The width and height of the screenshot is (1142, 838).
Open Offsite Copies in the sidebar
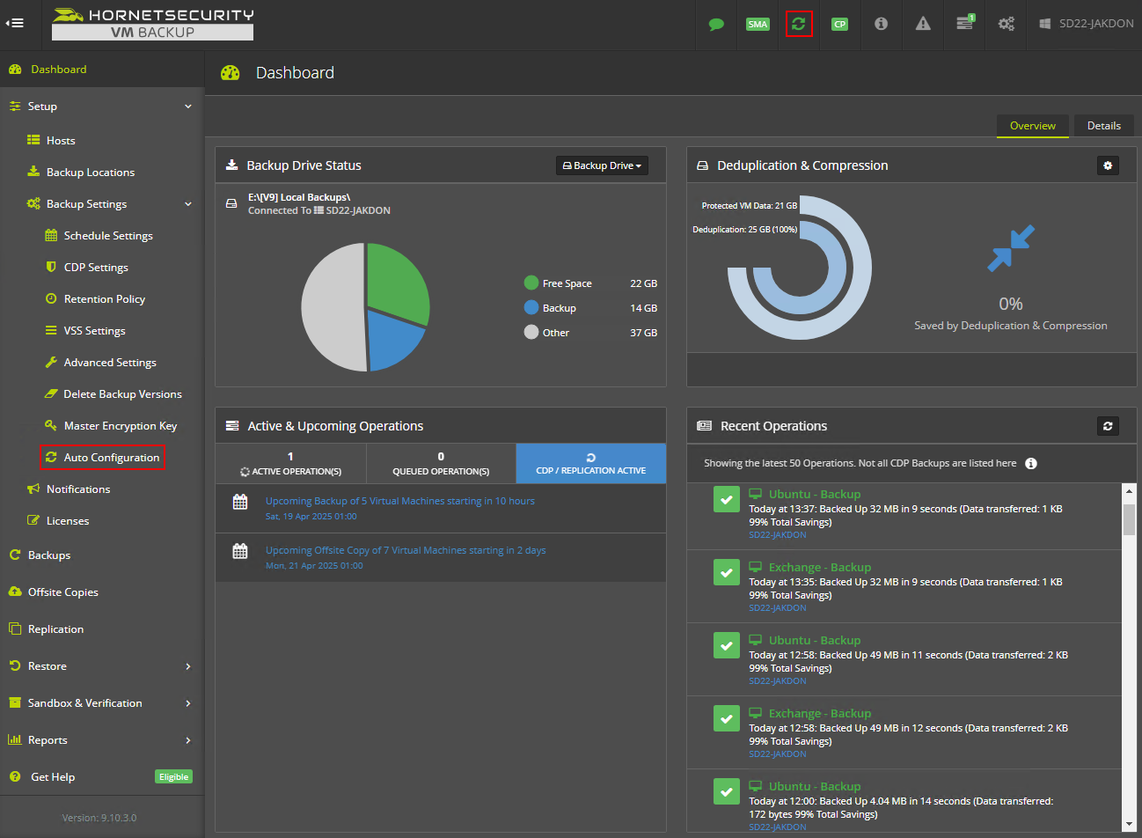pyautogui.click(x=62, y=592)
